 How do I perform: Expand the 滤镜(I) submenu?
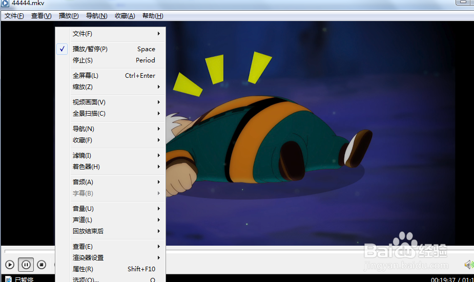111,156
